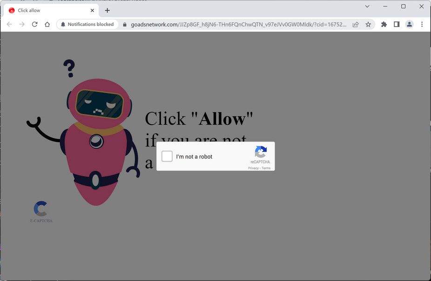Open the reCAPTCHA Terms link
Viewport: 431px width, 281px height.
(266, 168)
